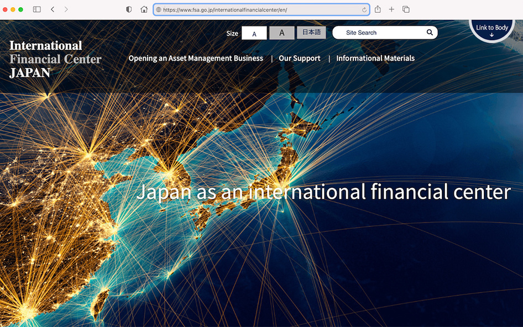Open the Safari sidebar
The image size is (523, 327).
click(x=36, y=9)
